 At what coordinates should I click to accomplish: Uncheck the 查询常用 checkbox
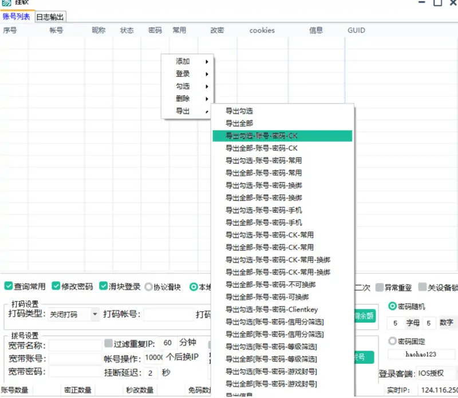(x=7, y=287)
